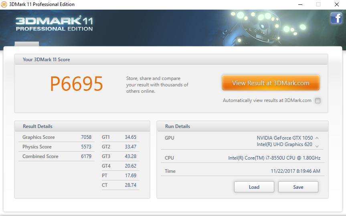This screenshot has width=346, height=216.
Task: Select the PT result 17.69
Action: (x=130, y=176)
